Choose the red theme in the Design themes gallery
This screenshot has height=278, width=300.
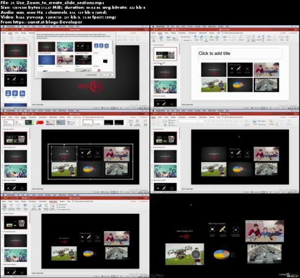[40, 122]
